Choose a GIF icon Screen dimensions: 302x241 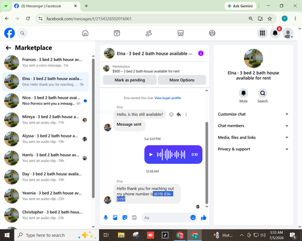134,218
